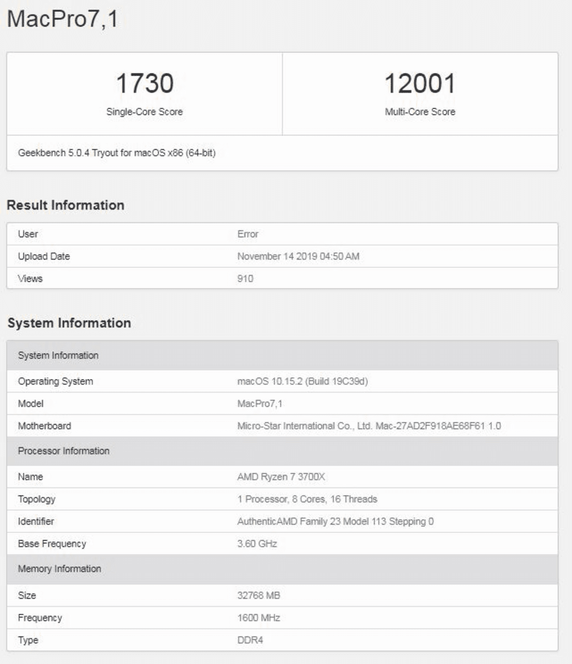Click the Operating System label

[56, 381]
